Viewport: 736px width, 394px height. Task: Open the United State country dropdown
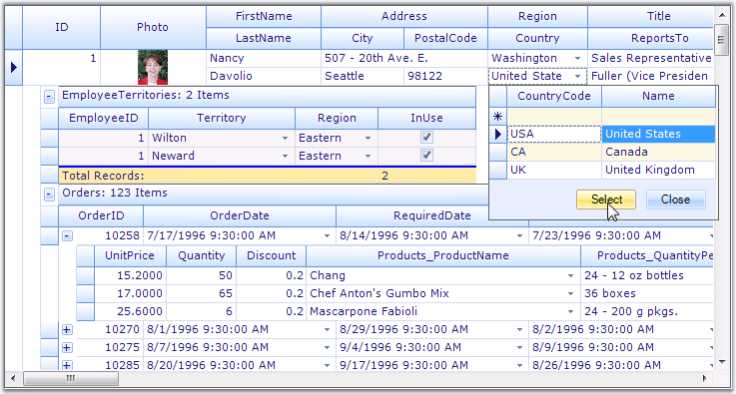577,77
